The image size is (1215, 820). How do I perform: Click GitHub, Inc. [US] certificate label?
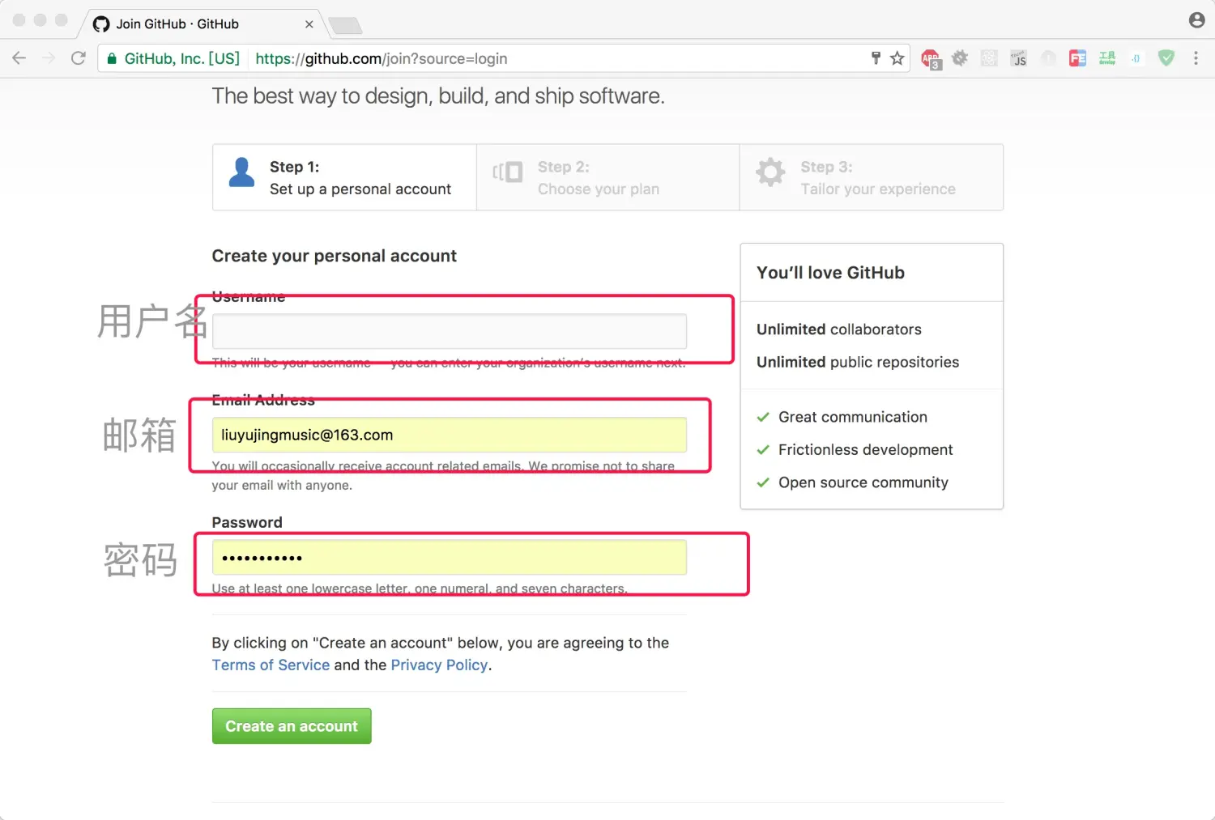[182, 58]
